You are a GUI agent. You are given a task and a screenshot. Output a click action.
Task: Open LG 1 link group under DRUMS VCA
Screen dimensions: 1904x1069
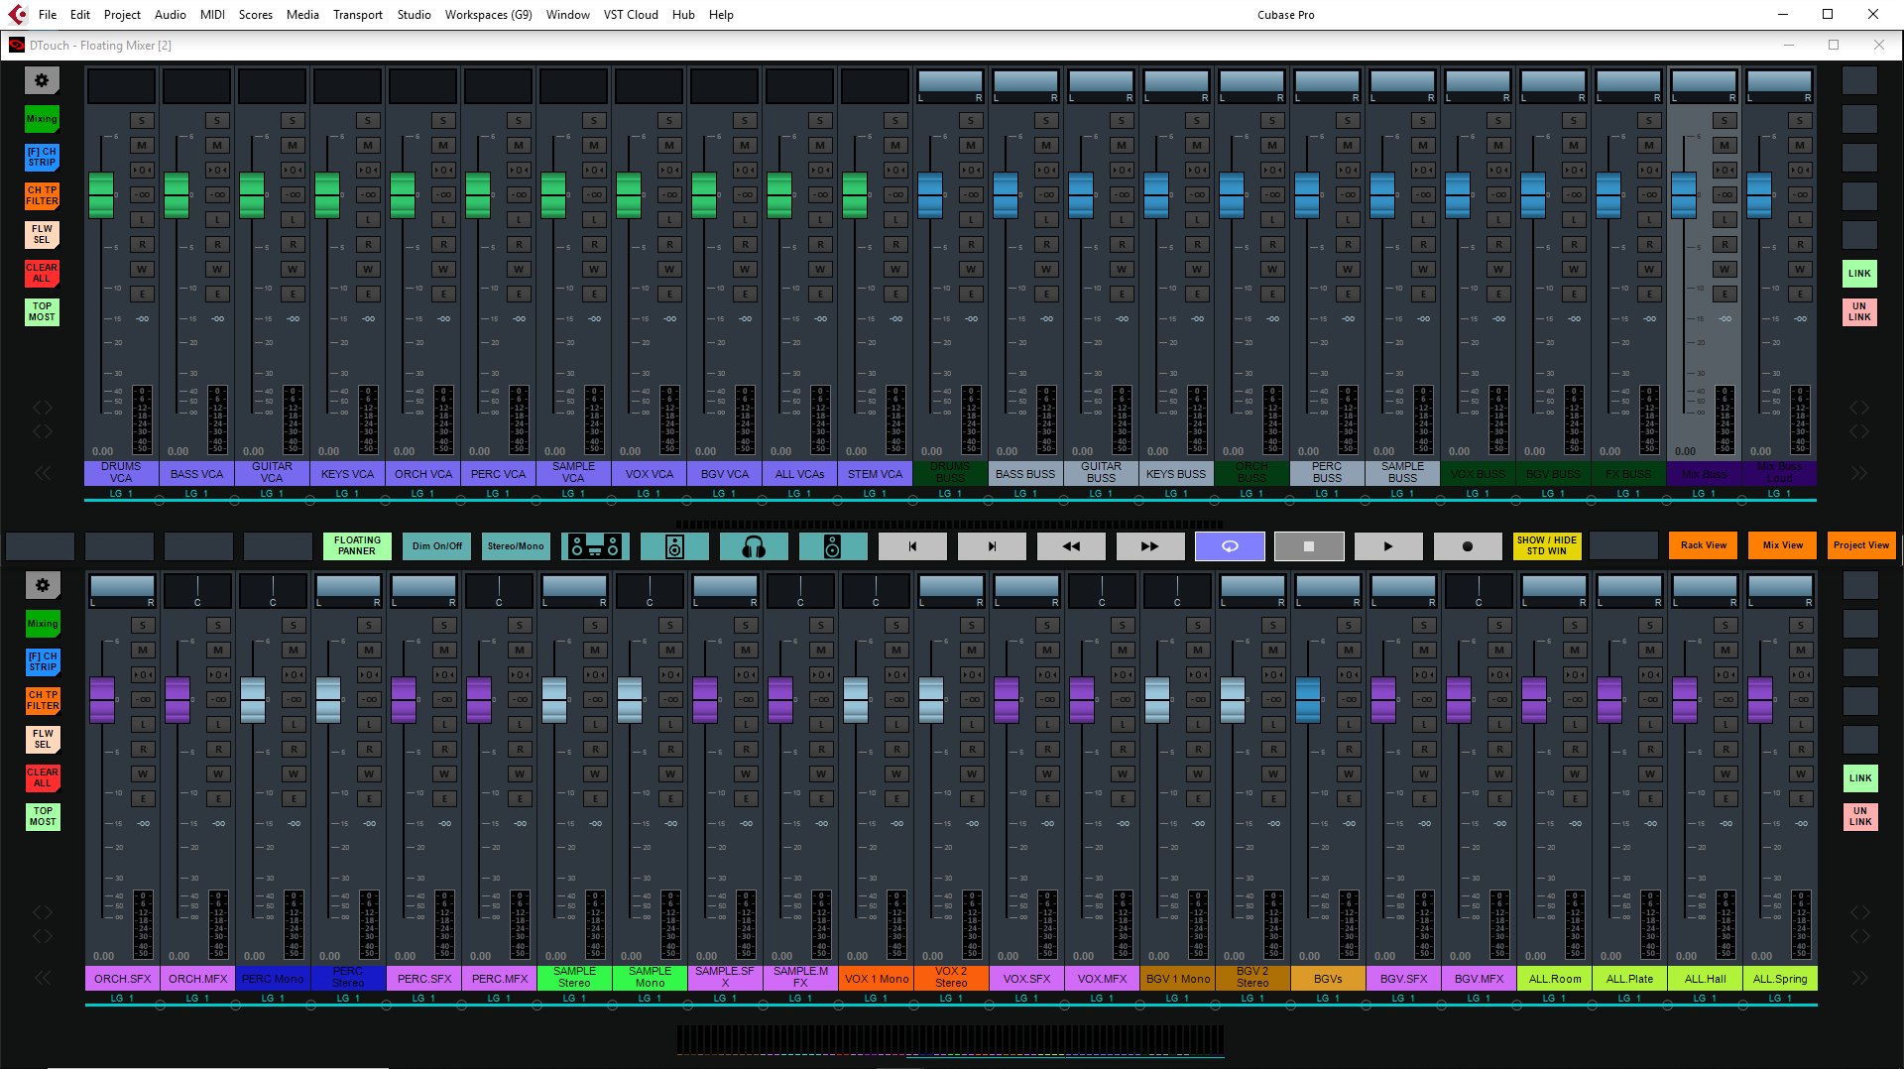click(x=121, y=493)
